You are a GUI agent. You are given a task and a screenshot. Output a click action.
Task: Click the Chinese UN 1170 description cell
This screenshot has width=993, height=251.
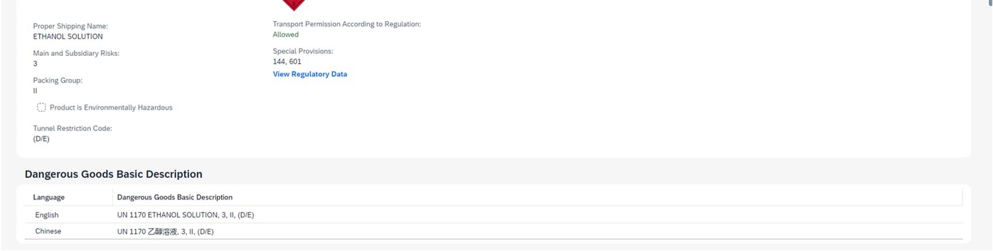[165, 232]
